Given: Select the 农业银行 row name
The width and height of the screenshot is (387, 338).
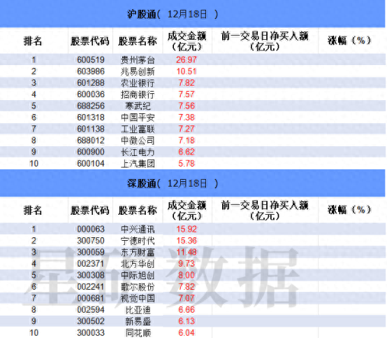Looking at the screenshot, I should point(138,83).
